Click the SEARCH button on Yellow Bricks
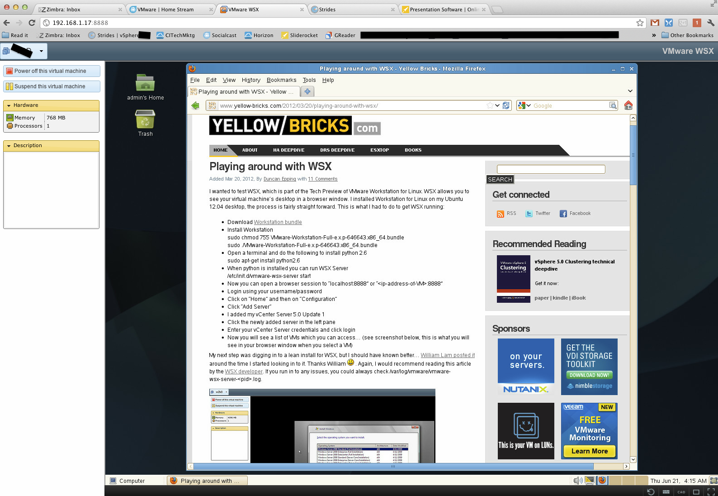718x496 pixels. point(500,180)
